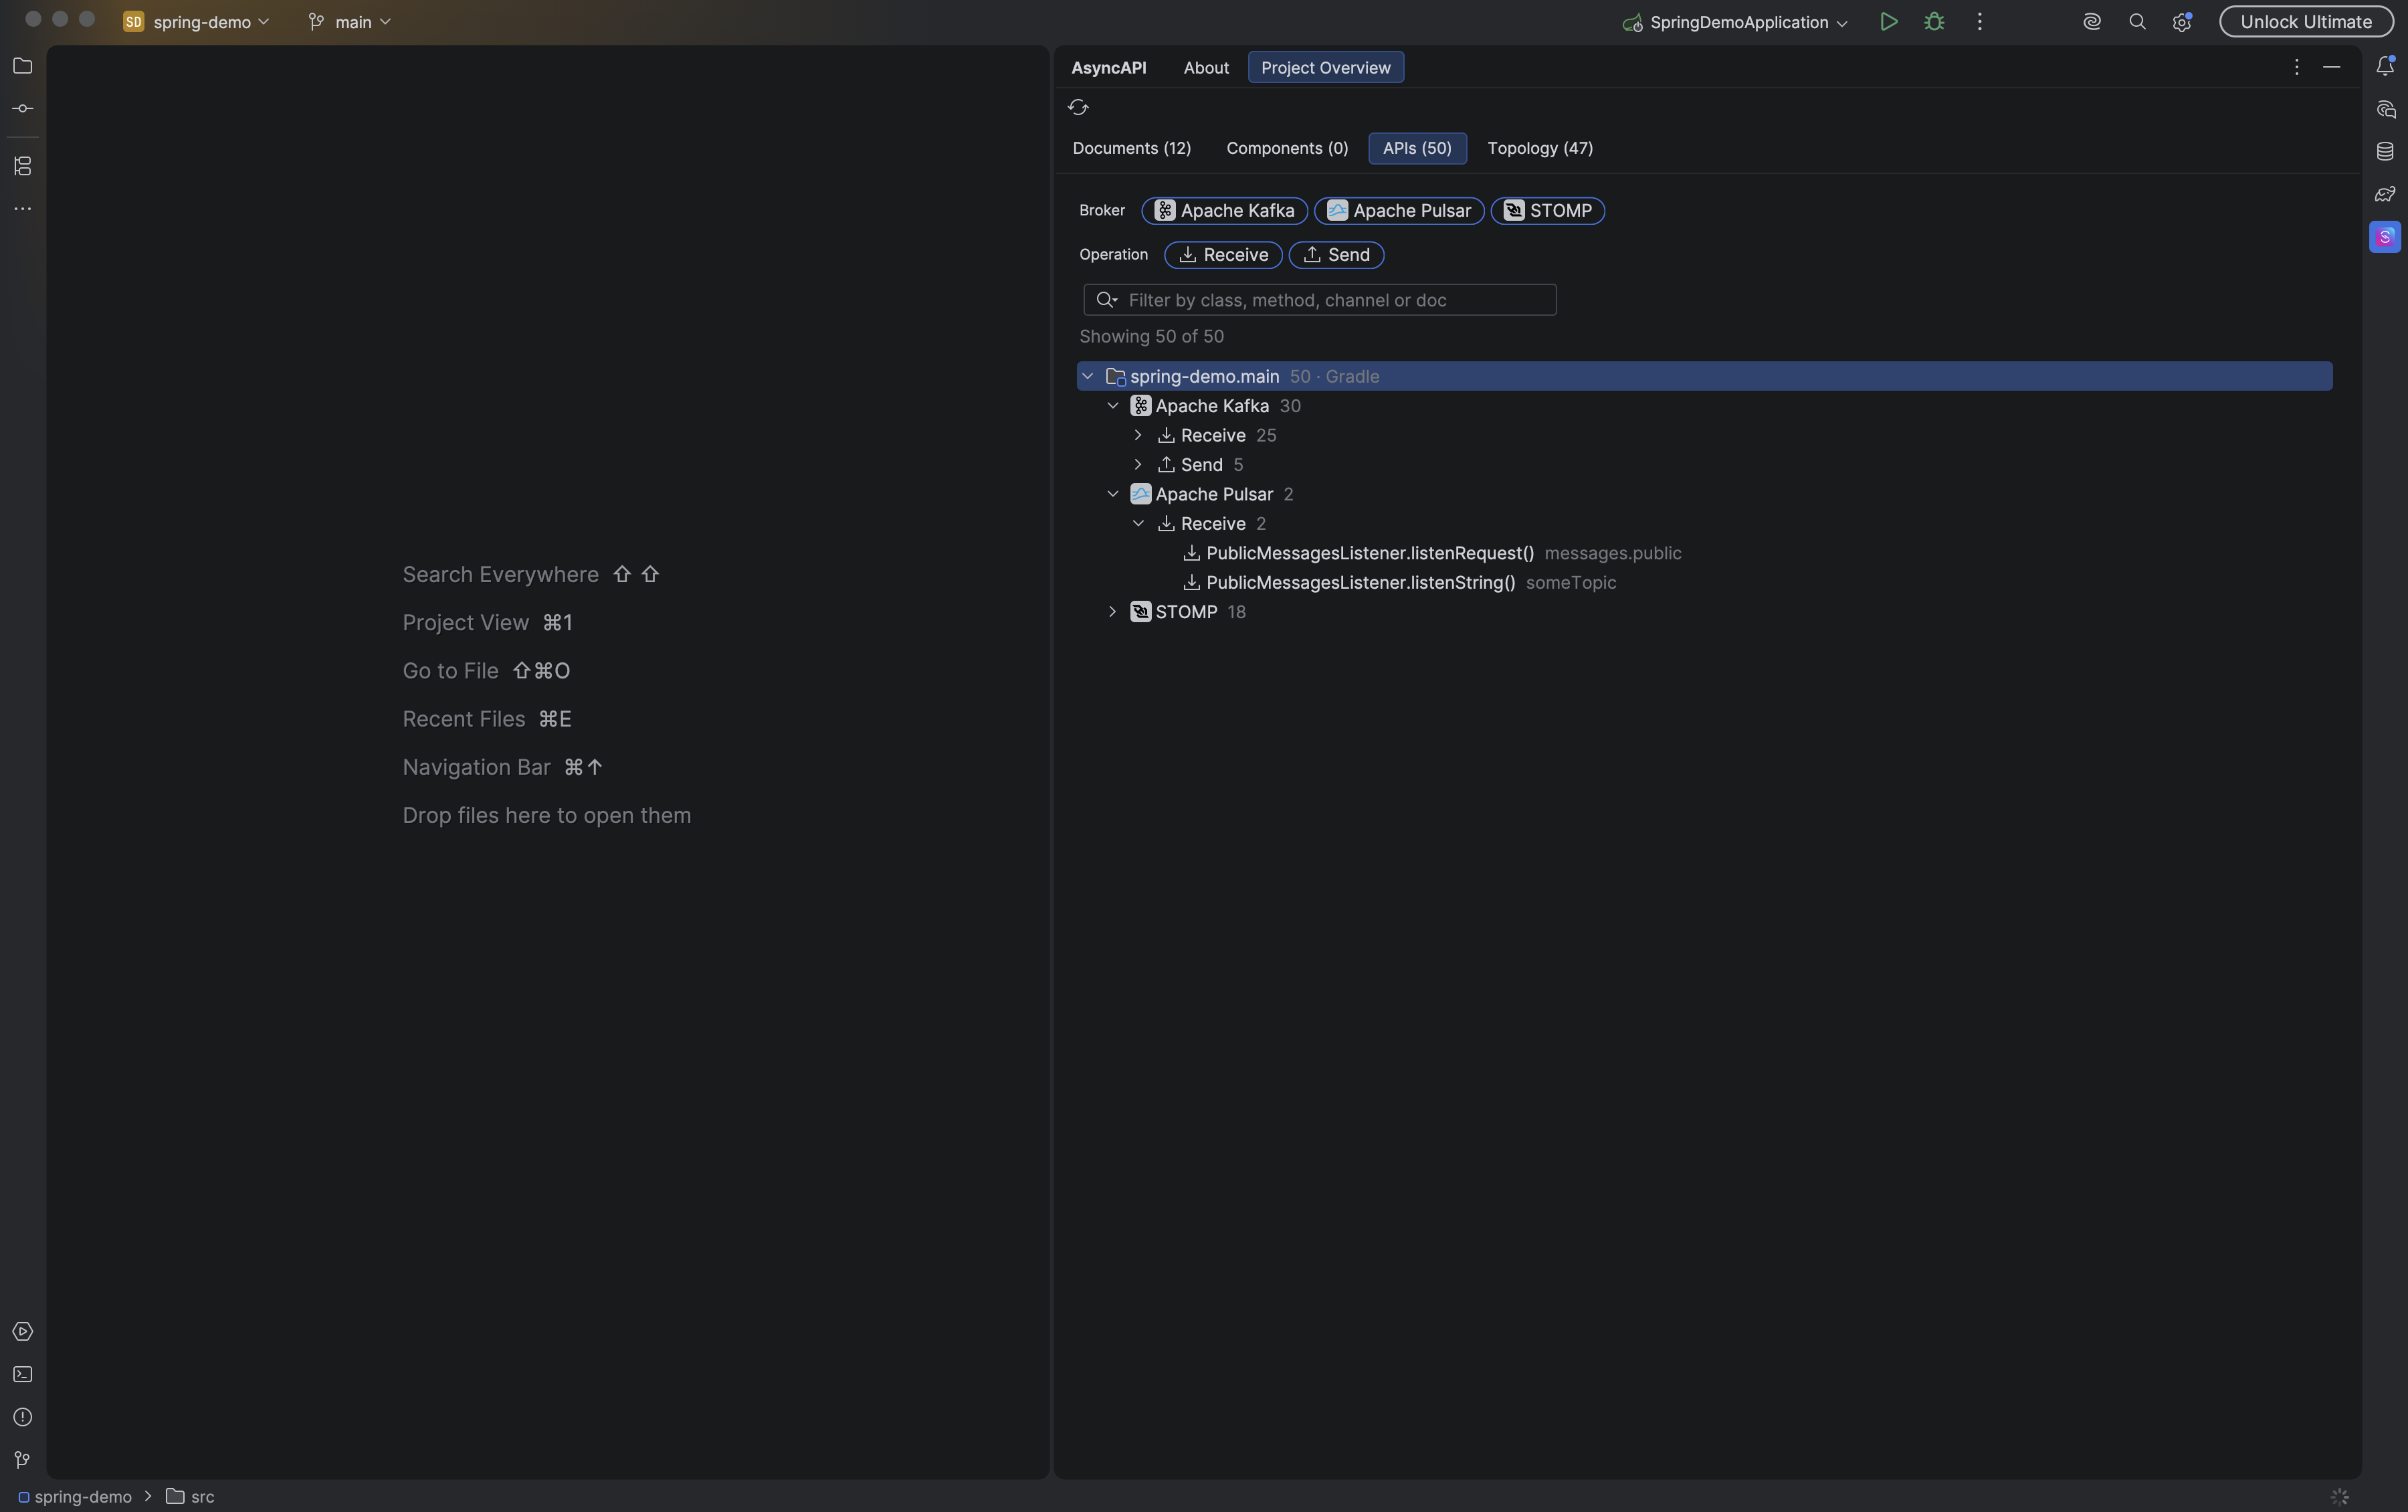This screenshot has width=2408, height=1512.
Task: Run SpringDemoApplication with the play icon
Action: [1888, 22]
